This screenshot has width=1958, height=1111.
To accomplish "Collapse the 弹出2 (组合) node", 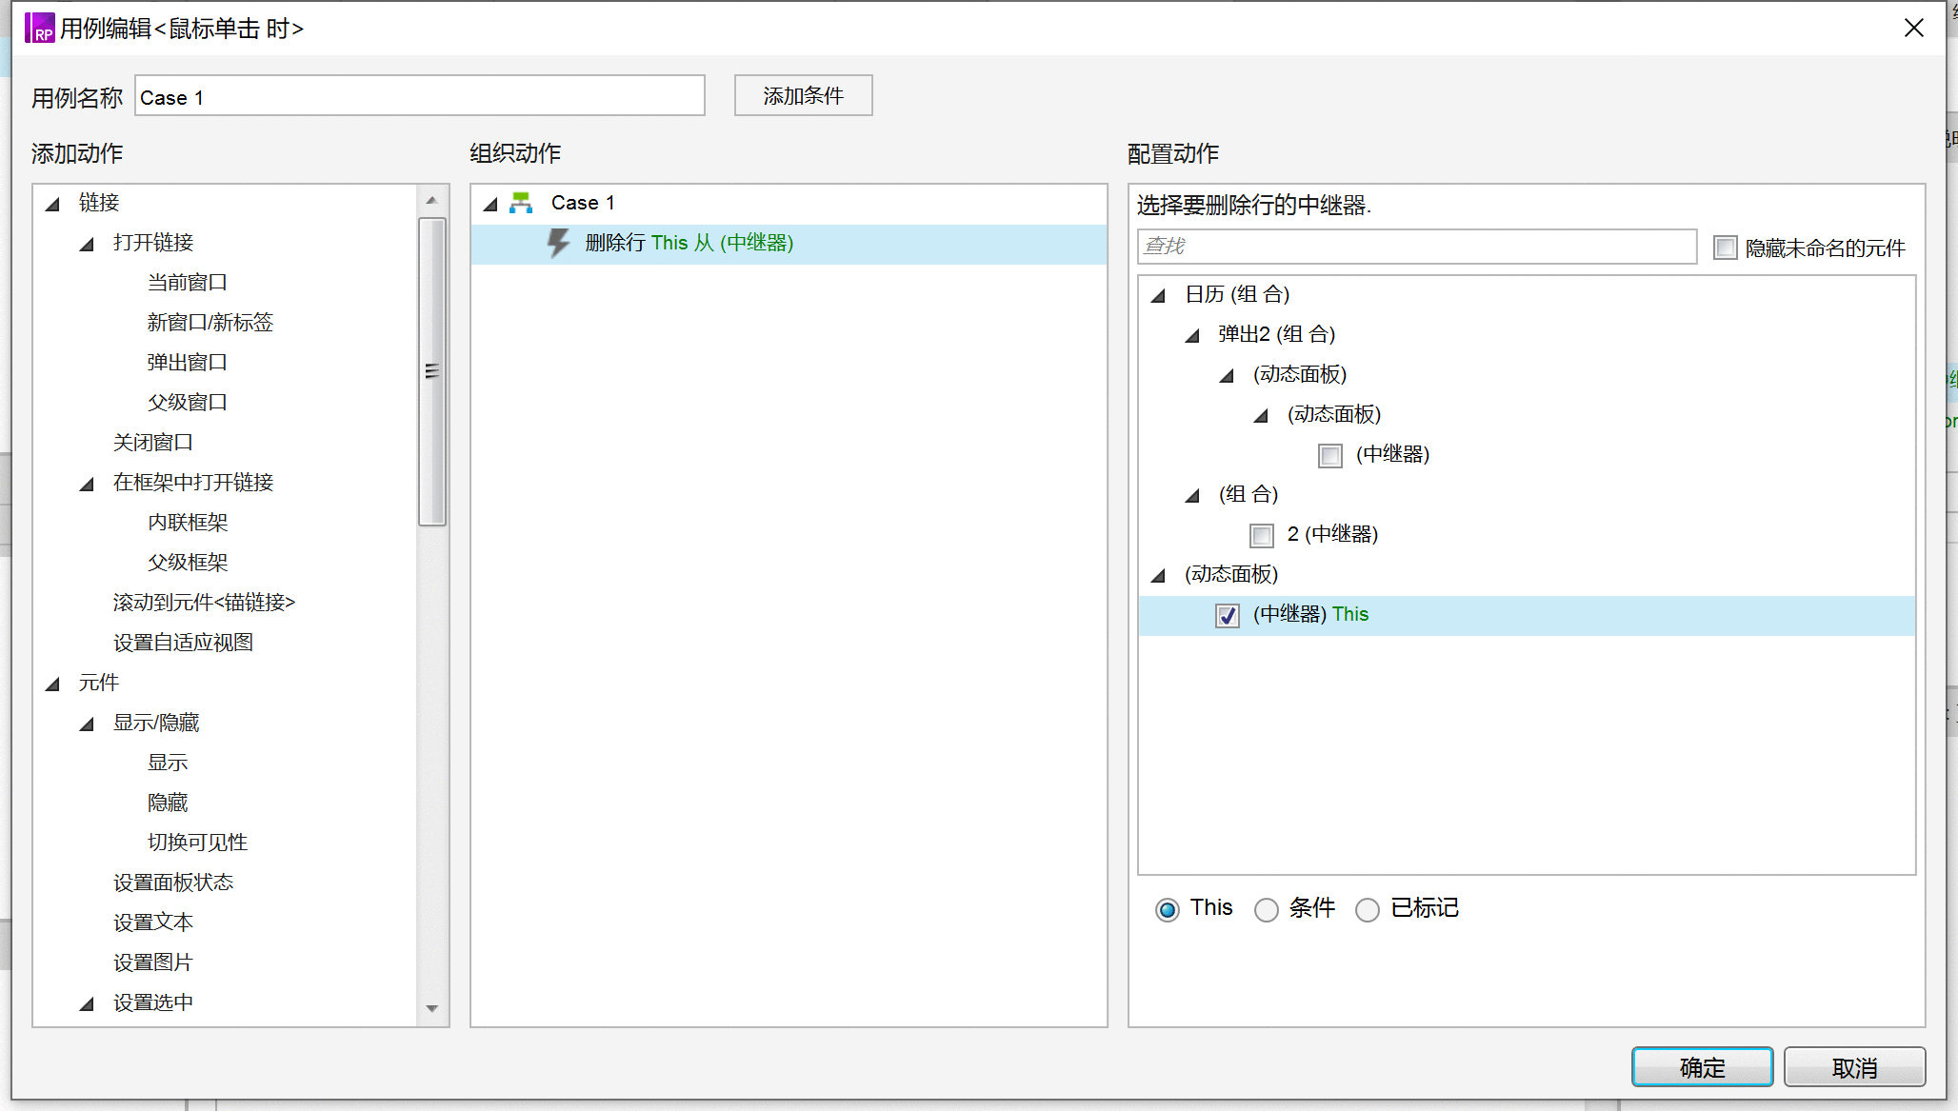I will point(1193,335).
